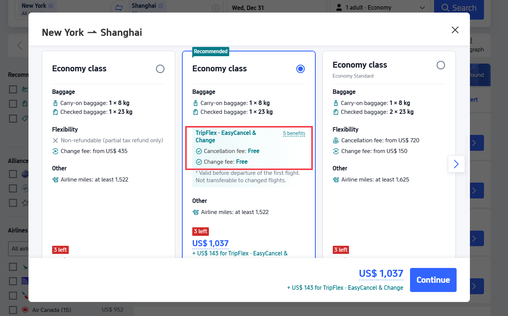Check the first Alliance filter checkbox
This screenshot has width=508, height=316.
[x=13, y=174]
